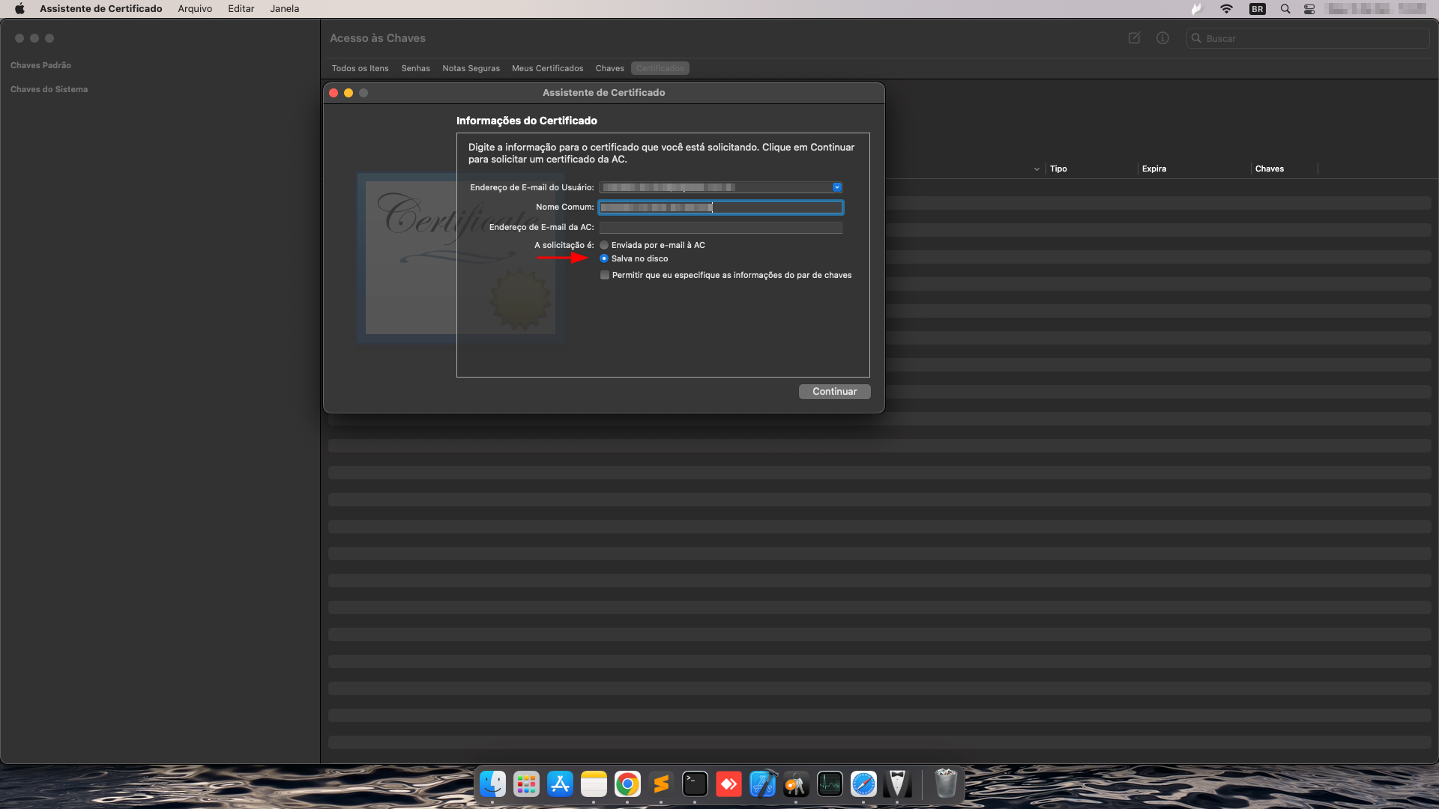Minimize the Assistente de Certificado dialog
Screen dimensions: 1439x809
click(x=349, y=93)
